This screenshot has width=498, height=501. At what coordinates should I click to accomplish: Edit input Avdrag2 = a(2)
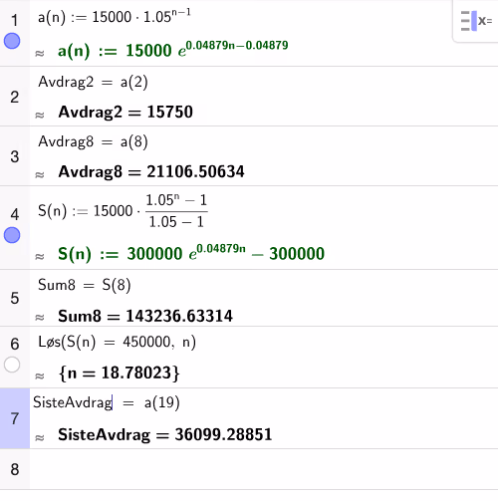coord(93,82)
